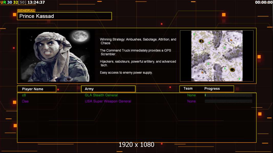This screenshot has width=273, height=153.
Task: Select player c8 in the list
Action: (24, 95)
